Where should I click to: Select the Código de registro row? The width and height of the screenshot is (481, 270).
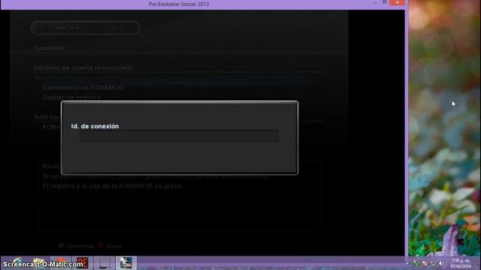tap(71, 97)
